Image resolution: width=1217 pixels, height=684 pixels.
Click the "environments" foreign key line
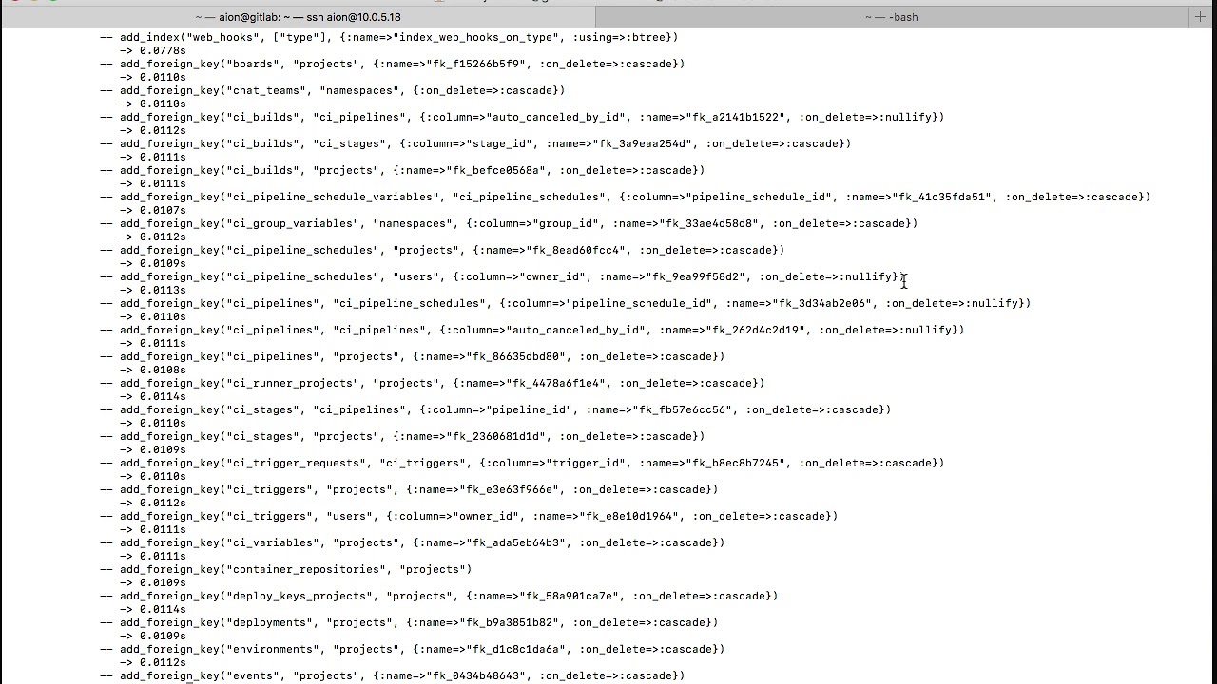pos(412,649)
